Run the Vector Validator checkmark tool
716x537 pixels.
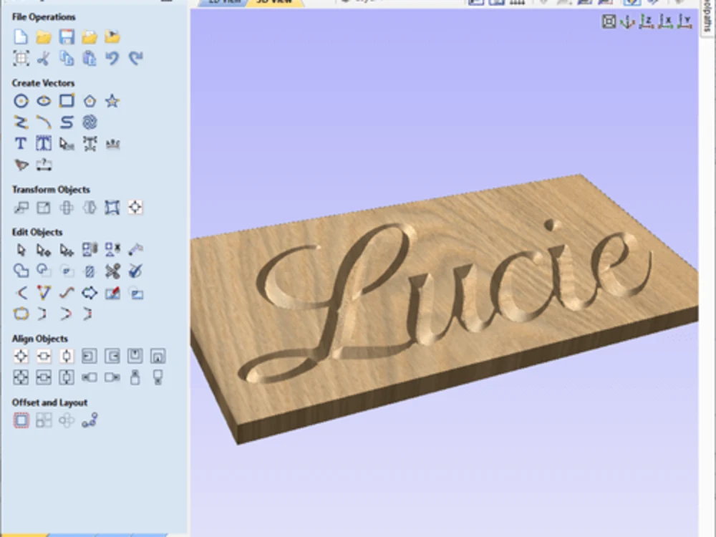[x=135, y=271]
